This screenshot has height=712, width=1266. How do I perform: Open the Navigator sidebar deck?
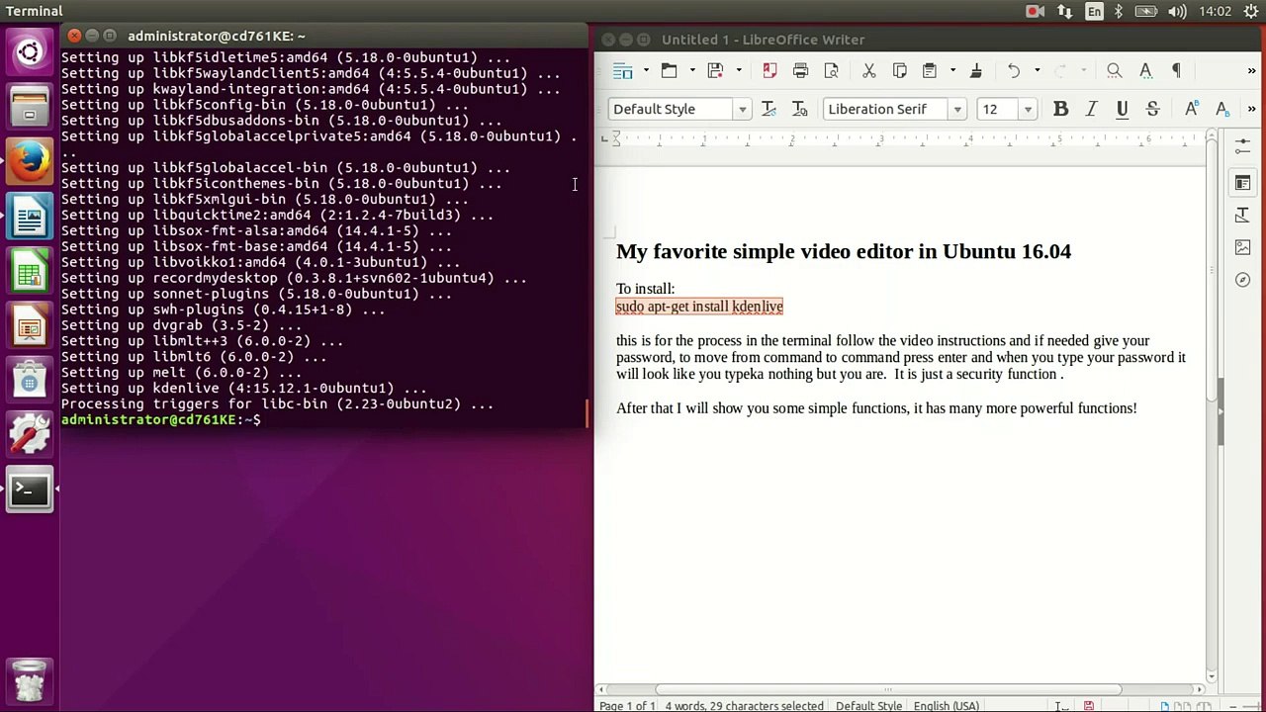pyautogui.click(x=1242, y=280)
